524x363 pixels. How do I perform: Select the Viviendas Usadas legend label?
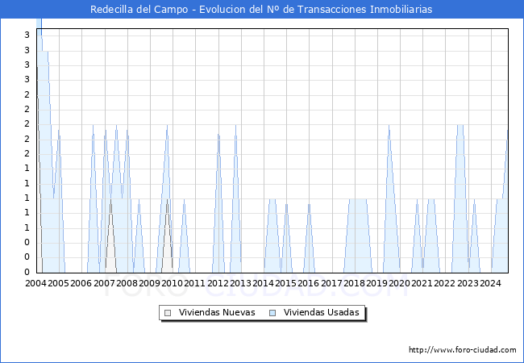(x=321, y=312)
